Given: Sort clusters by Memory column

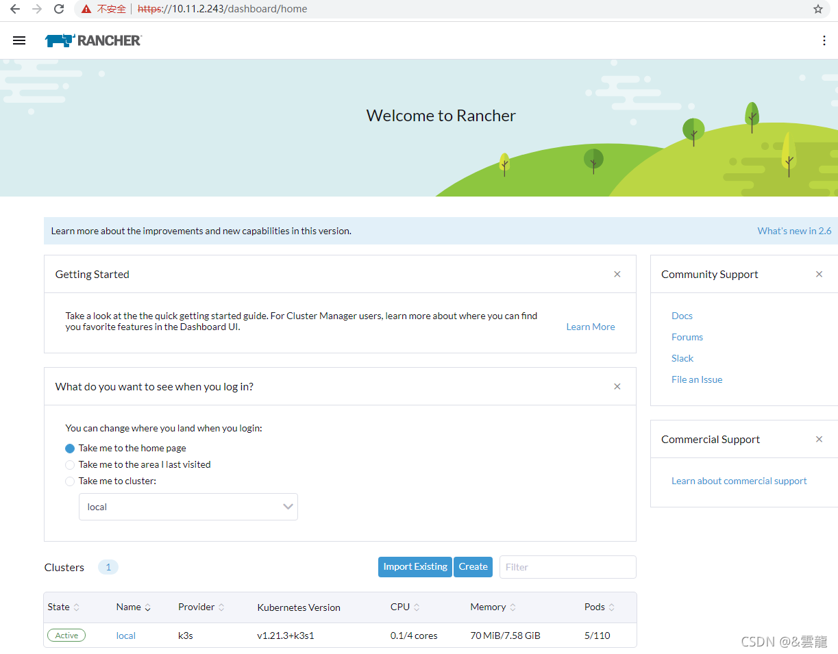Looking at the screenshot, I should pyautogui.click(x=493, y=607).
